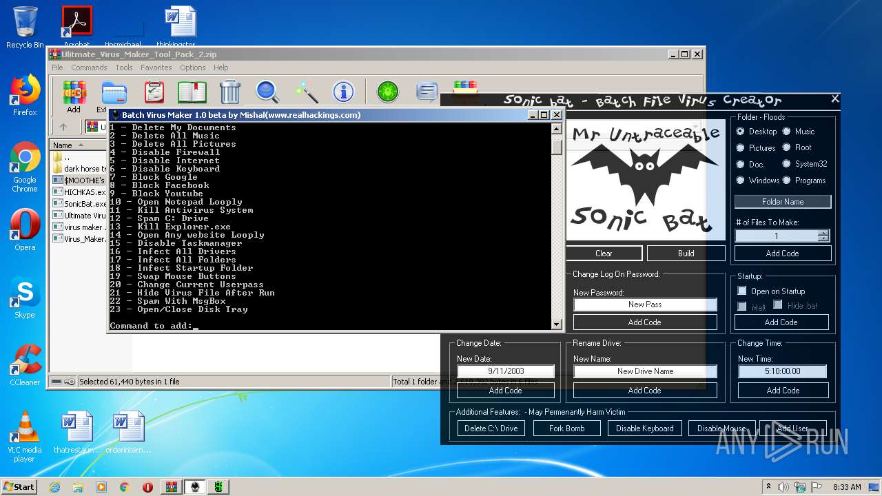Select Acrobat desktop shortcut

pos(76,26)
